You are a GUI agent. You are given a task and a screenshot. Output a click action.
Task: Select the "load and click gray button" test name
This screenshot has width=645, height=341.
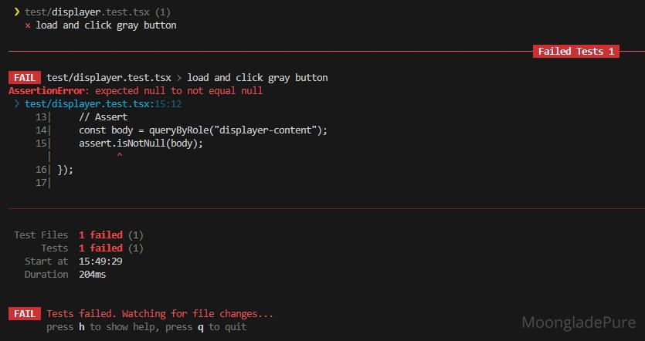tap(106, 25)
